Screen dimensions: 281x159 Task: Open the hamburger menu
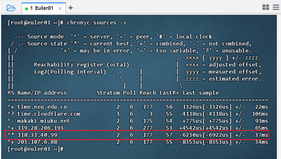[x=276, y=7]
